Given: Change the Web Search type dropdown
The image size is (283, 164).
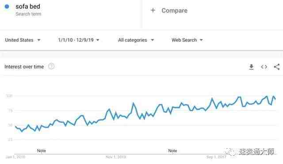Looking at the screenshot, I should 187,40.
